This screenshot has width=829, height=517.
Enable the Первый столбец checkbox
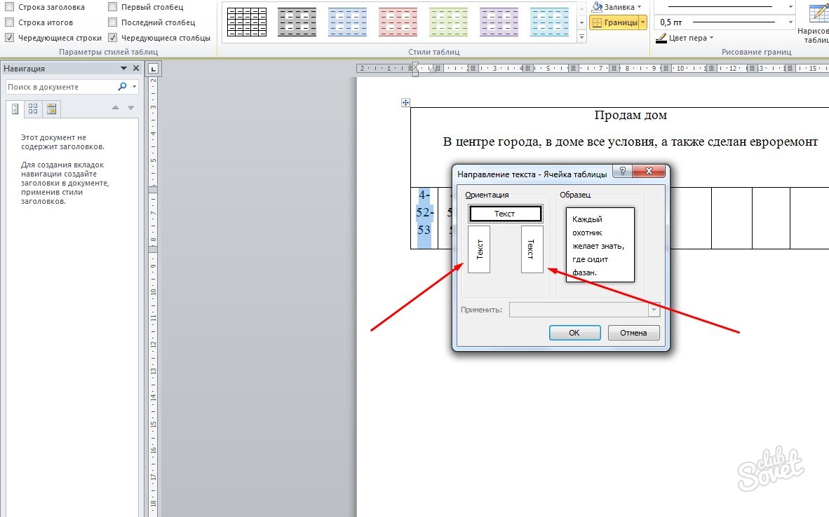click(x=113, y=8)
